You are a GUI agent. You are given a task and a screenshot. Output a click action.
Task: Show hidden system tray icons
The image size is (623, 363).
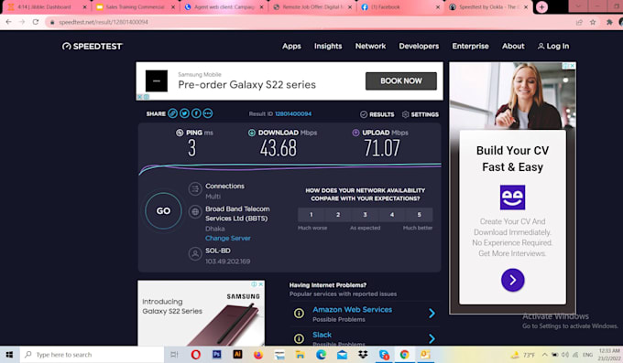545,355
